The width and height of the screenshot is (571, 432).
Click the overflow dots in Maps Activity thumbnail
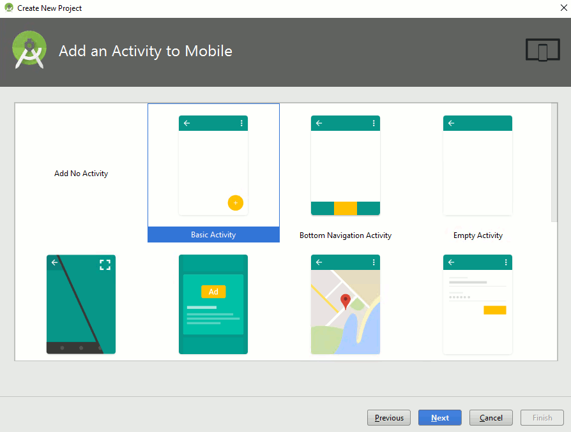[374, 262]
